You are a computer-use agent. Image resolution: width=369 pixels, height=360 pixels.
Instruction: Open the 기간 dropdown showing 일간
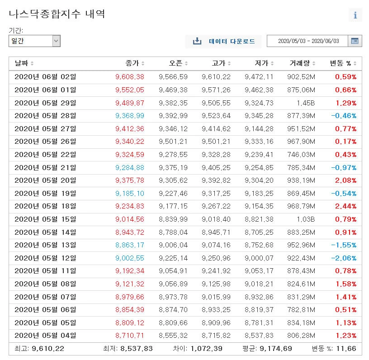[x=34, y=41]
